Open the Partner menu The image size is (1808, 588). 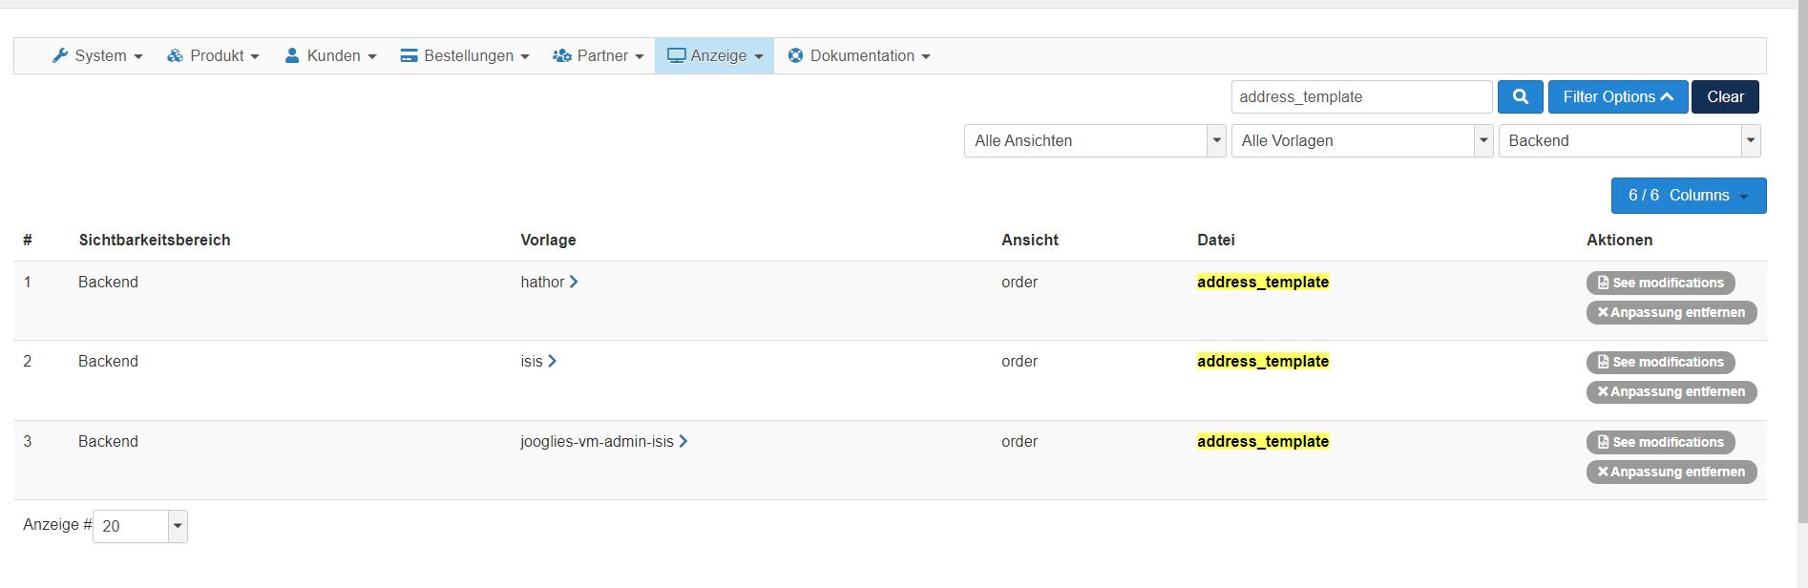click(599, 56)
